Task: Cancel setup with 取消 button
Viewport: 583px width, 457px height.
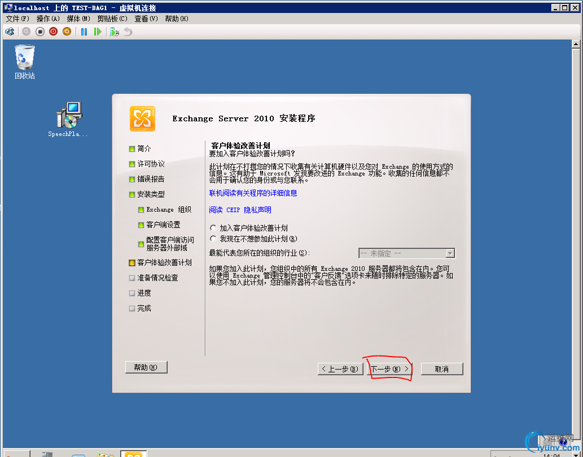Action: 442,369
